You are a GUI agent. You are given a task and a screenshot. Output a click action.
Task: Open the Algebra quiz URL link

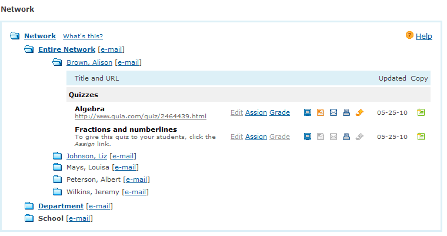click(x=141, y=117)
